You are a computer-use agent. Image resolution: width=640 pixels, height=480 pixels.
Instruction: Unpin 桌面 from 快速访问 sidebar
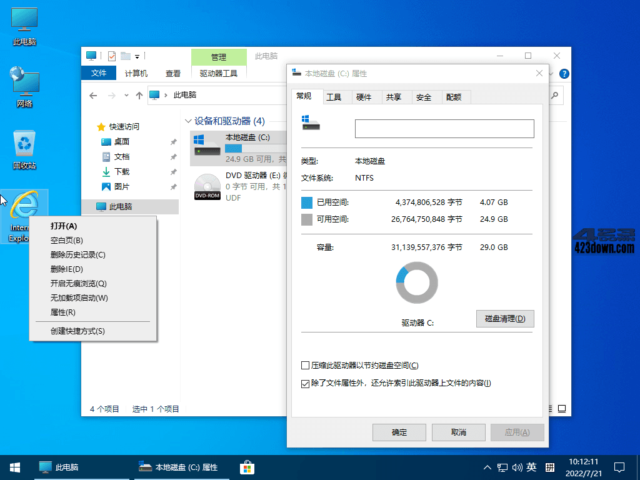pos(173,142)
